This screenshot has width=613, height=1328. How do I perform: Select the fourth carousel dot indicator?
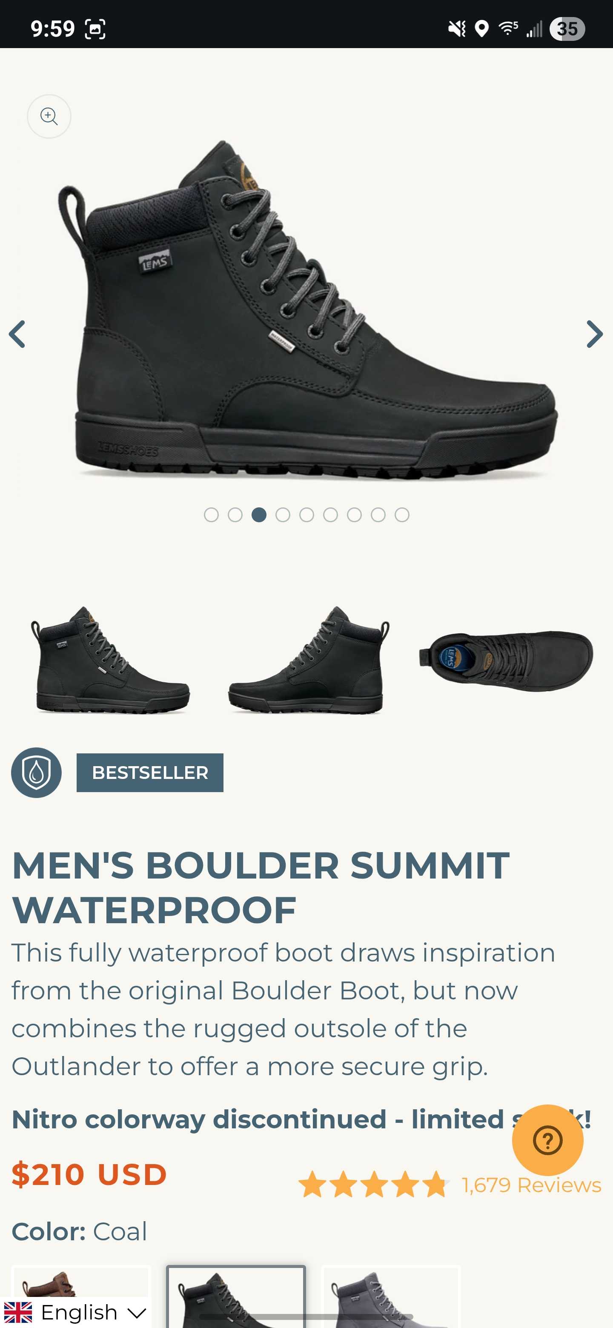[x=283, y=515]
